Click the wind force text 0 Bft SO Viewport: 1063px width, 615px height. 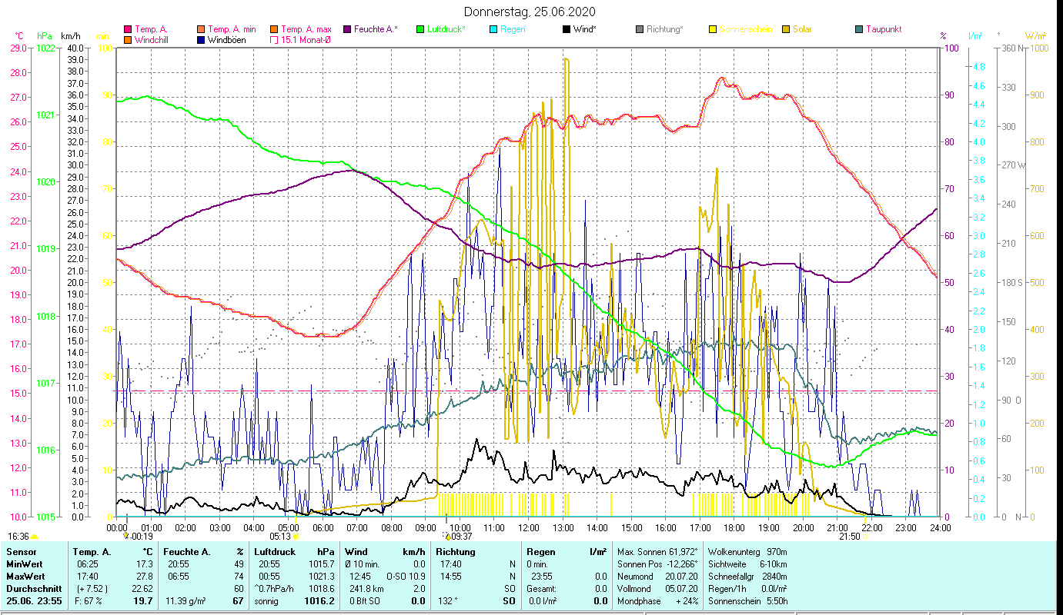[364, 600]
